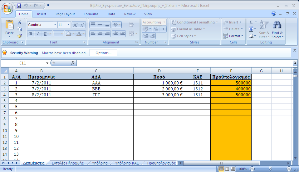Open the Εντολές Πληρωμής sheet tab
The width and height of the screenshot is (299, 172).
tap(67, 163)
